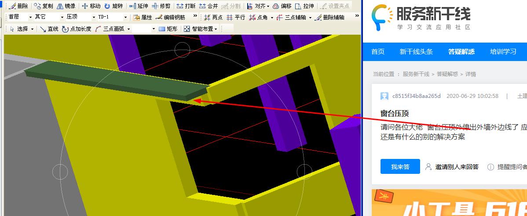This screenshot has height=216, width=527.
Task: Expand the toolbar overflow chevron beside 编辑钢筋
Action: [x=195, y=16]
